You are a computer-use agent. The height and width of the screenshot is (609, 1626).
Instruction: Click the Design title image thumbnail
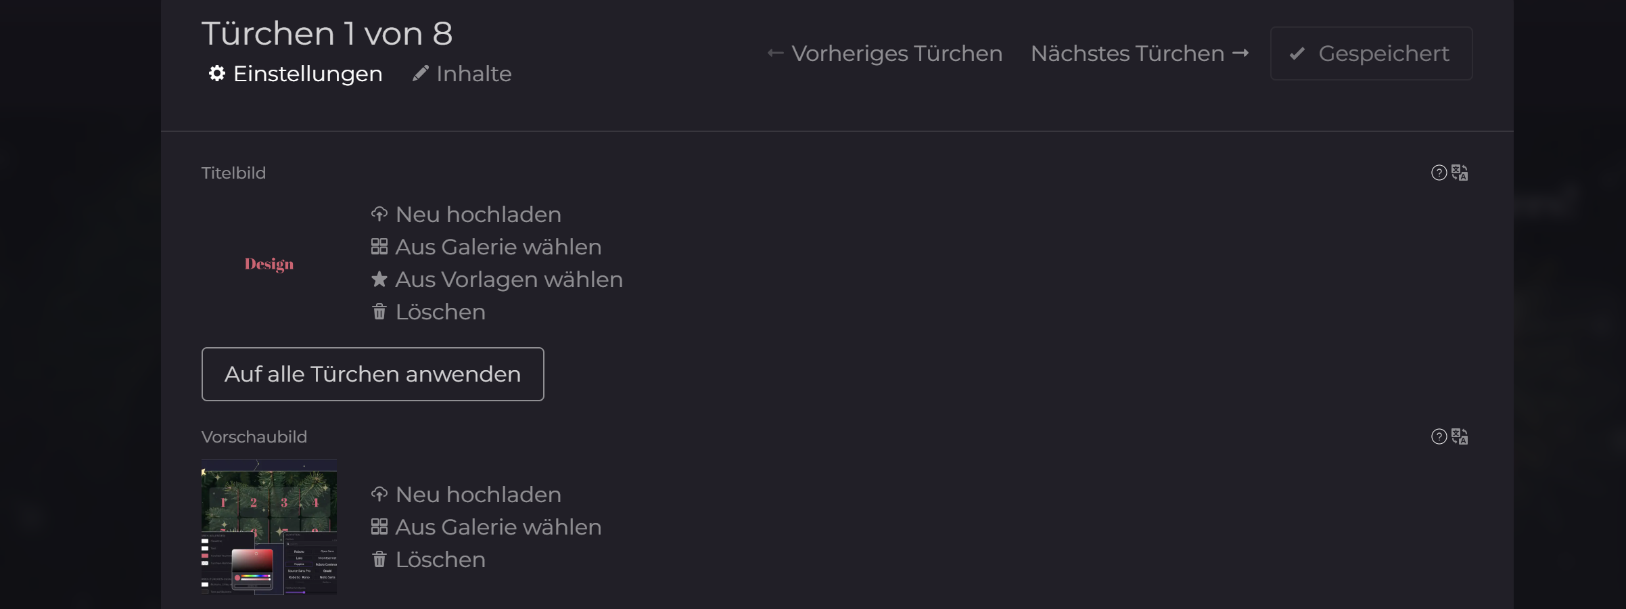pos(269,264)
